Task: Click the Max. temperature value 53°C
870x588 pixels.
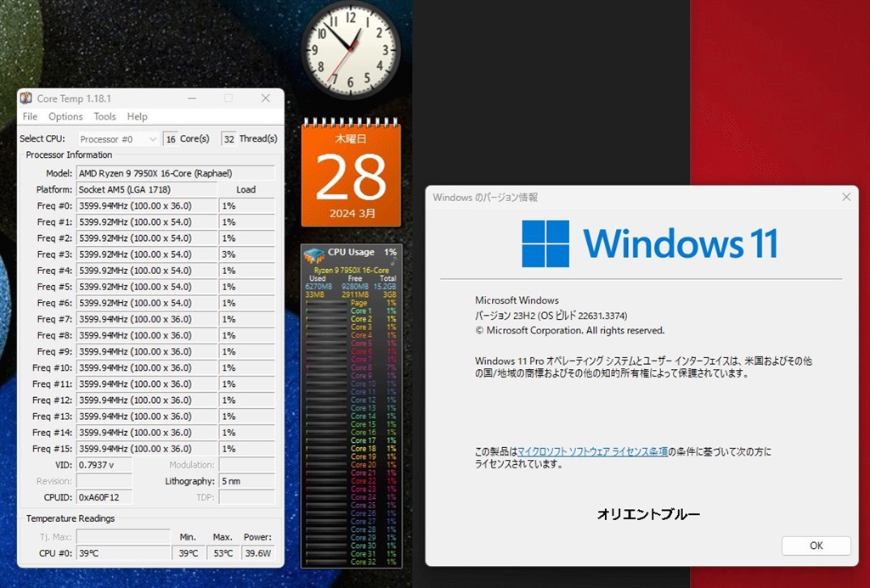Action: [x=223, y=553]
